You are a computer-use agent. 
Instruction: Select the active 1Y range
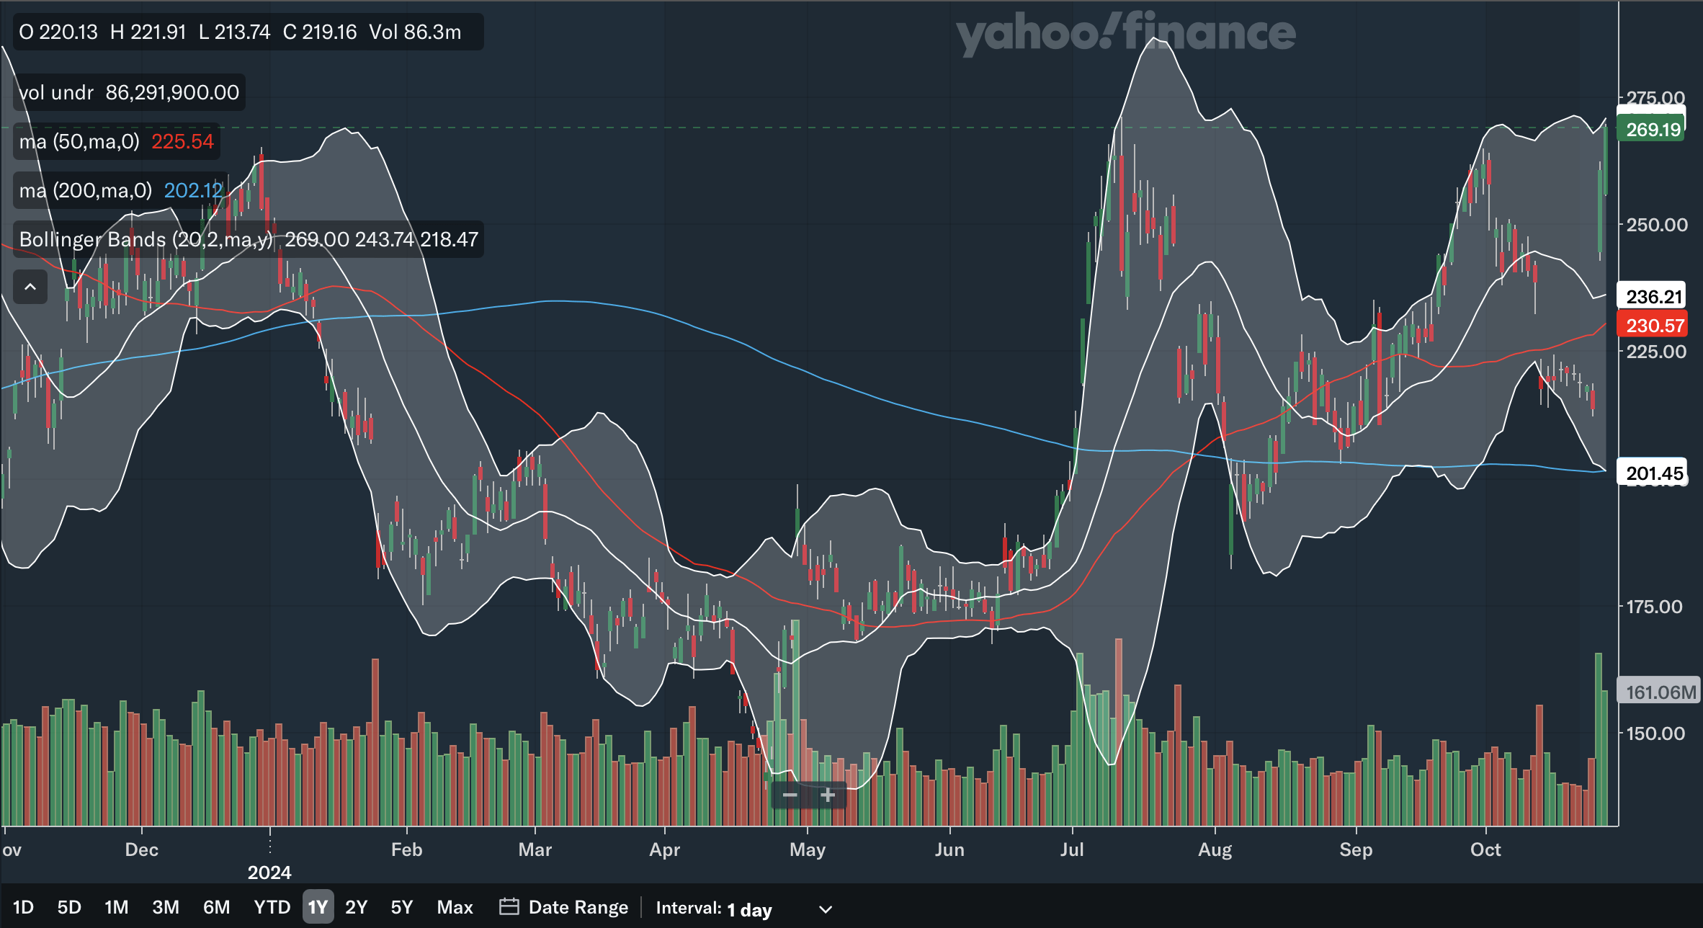coord(318,907)
